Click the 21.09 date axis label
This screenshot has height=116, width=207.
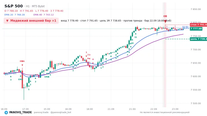click(111, 109)
